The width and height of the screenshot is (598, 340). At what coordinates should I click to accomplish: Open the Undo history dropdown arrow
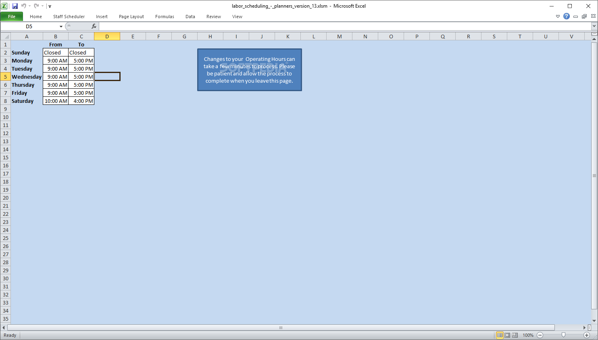point(29,6)
